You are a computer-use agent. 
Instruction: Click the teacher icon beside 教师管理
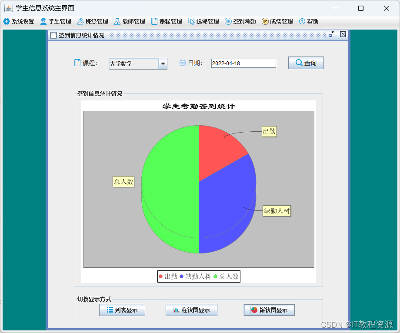pyautogui.click(x=117, y=21)
